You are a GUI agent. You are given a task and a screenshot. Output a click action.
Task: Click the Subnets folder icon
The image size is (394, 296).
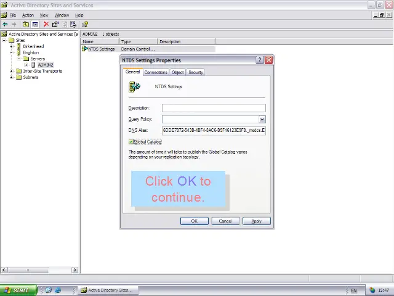coord(19,77)
